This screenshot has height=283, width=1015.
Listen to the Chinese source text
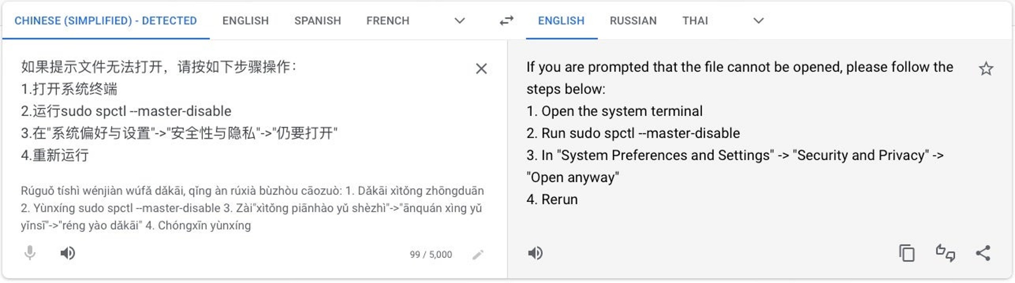tap(67, 253)
